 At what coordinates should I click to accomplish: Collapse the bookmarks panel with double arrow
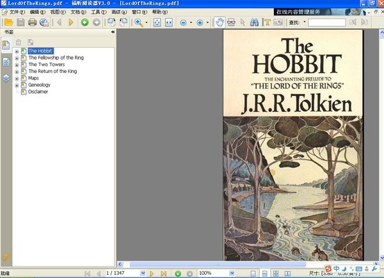click(x=113, y=31)
